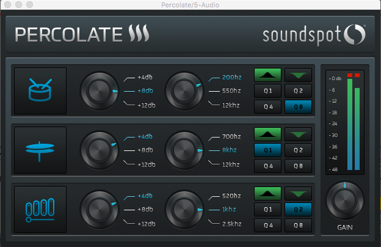Select boost curve in xylophone row
Image resolution: width=381 pixels, height=247 pixels.
pos(267,194)
